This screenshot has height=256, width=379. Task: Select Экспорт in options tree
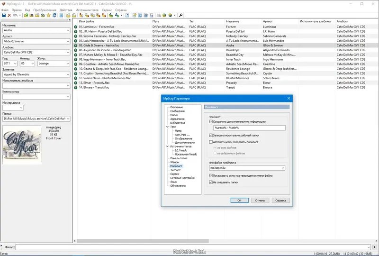tap(175, 170)
